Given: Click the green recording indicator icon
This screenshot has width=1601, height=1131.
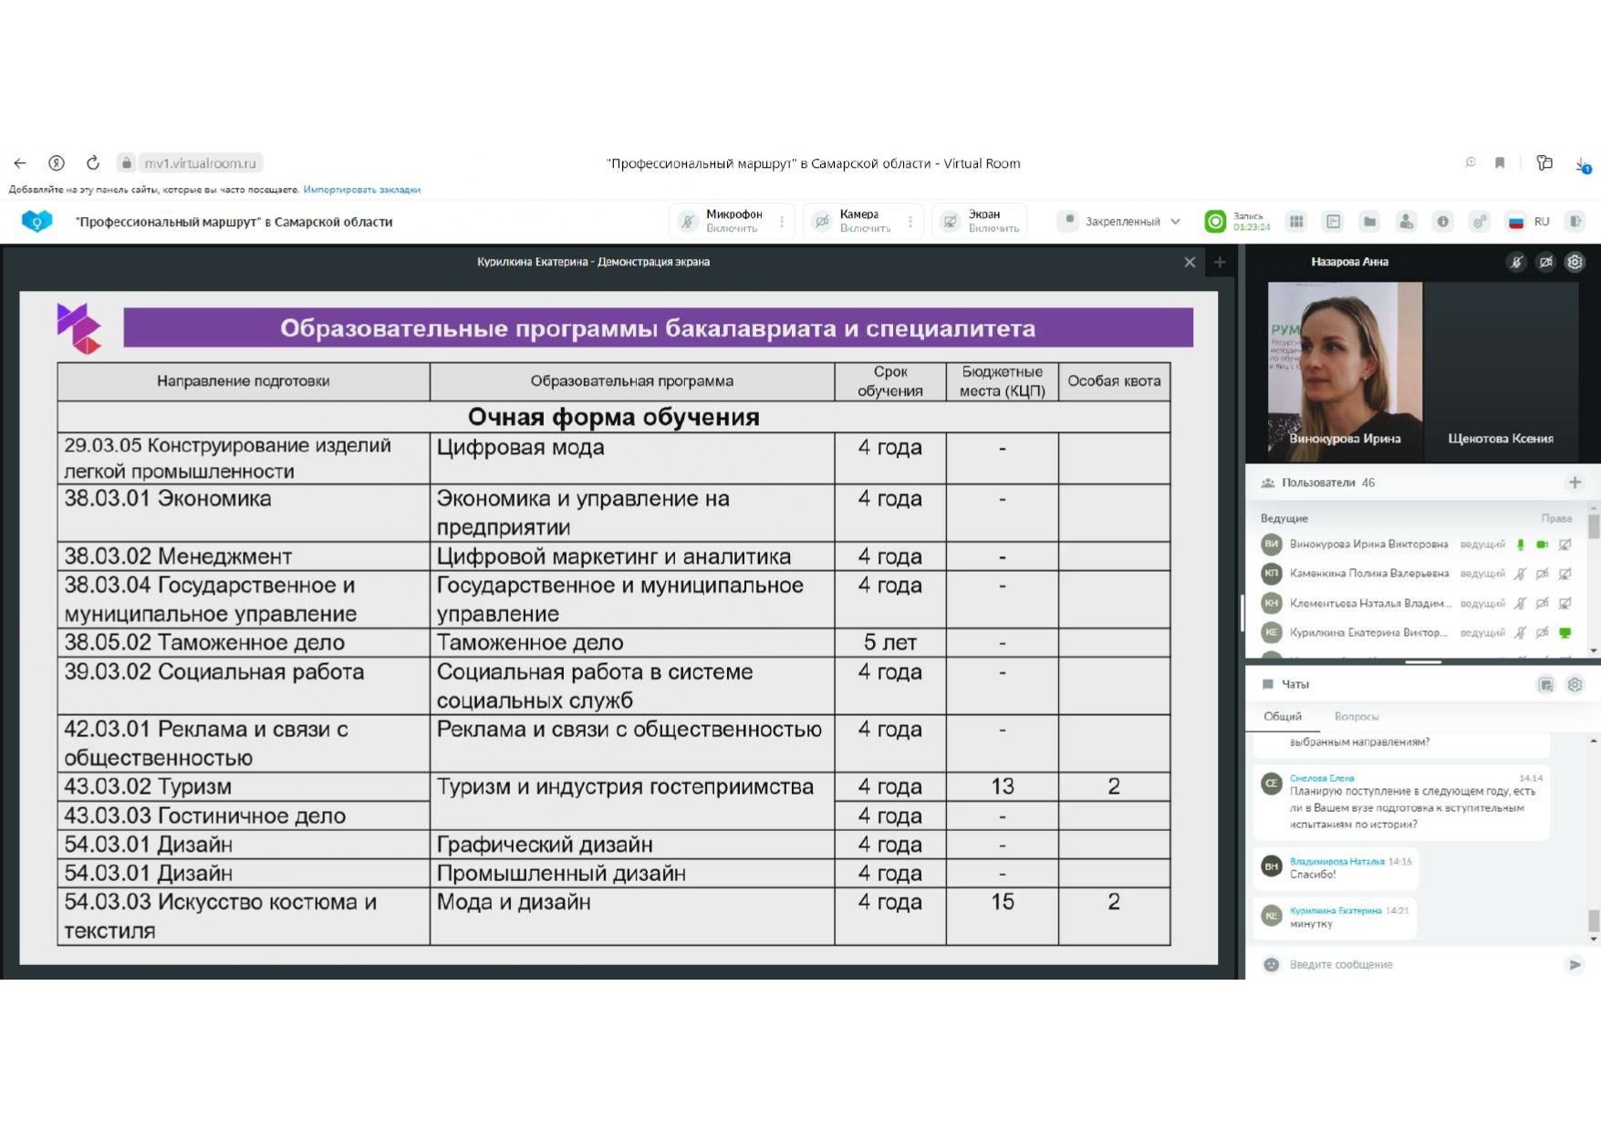Looking at the screenshot, I should [1215, 222].
